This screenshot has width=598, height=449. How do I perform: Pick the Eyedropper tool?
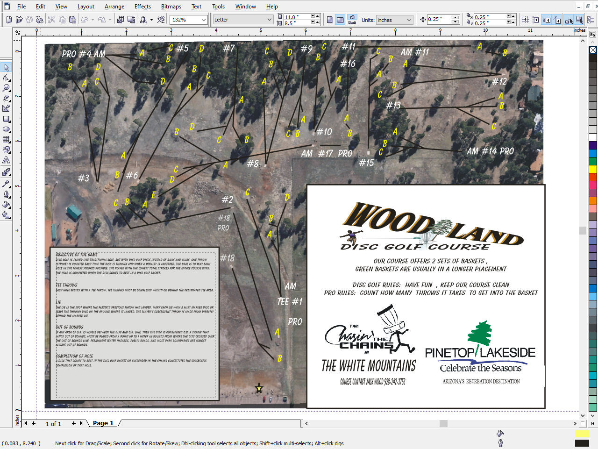6,184
